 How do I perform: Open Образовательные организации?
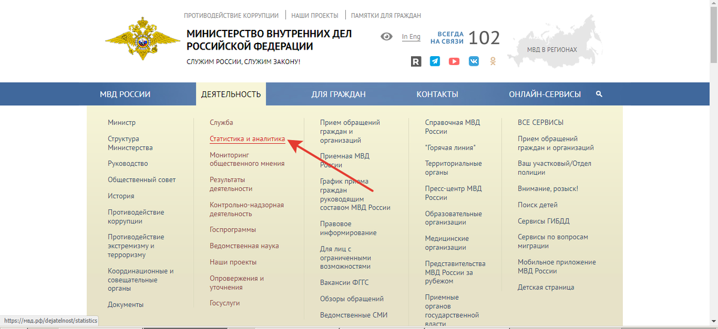tap(453, 218)
